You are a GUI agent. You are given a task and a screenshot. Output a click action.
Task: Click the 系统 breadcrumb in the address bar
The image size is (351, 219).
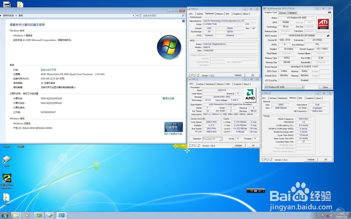(x=21, y=15)
